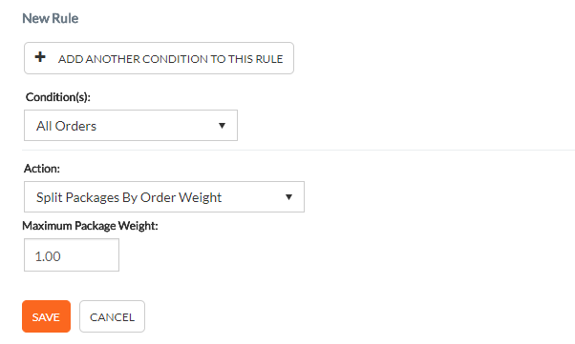
Task: Click the Maximum Package Weight: label
Action: click(90, 226)
